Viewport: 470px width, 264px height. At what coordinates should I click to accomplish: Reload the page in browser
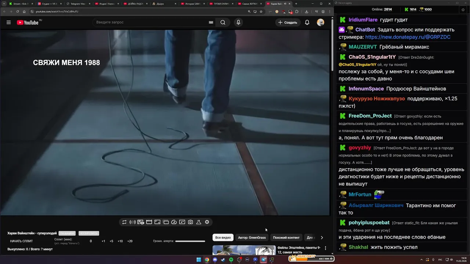coord(17,11)
